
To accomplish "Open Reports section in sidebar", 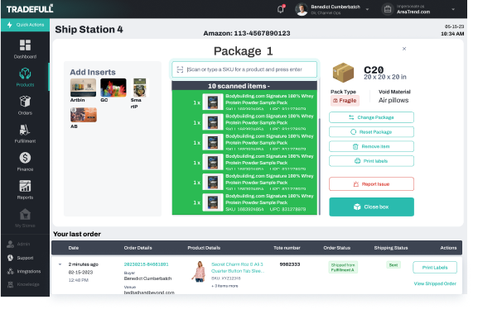I will pos(25,190).
